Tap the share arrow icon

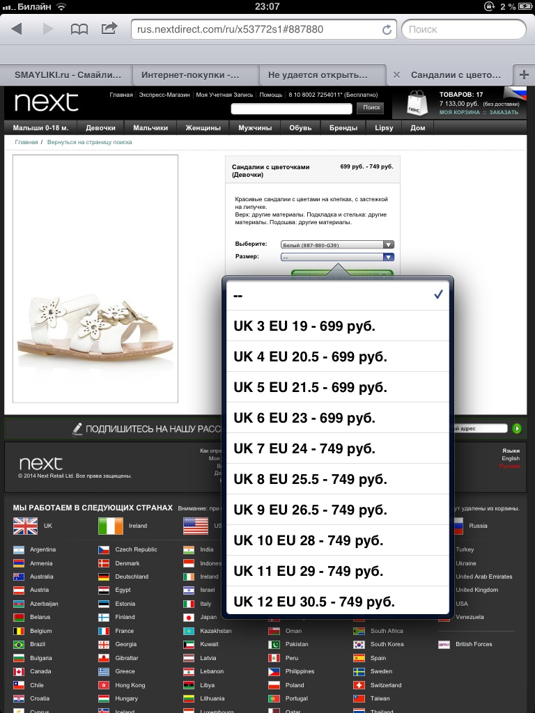(109, 29)
